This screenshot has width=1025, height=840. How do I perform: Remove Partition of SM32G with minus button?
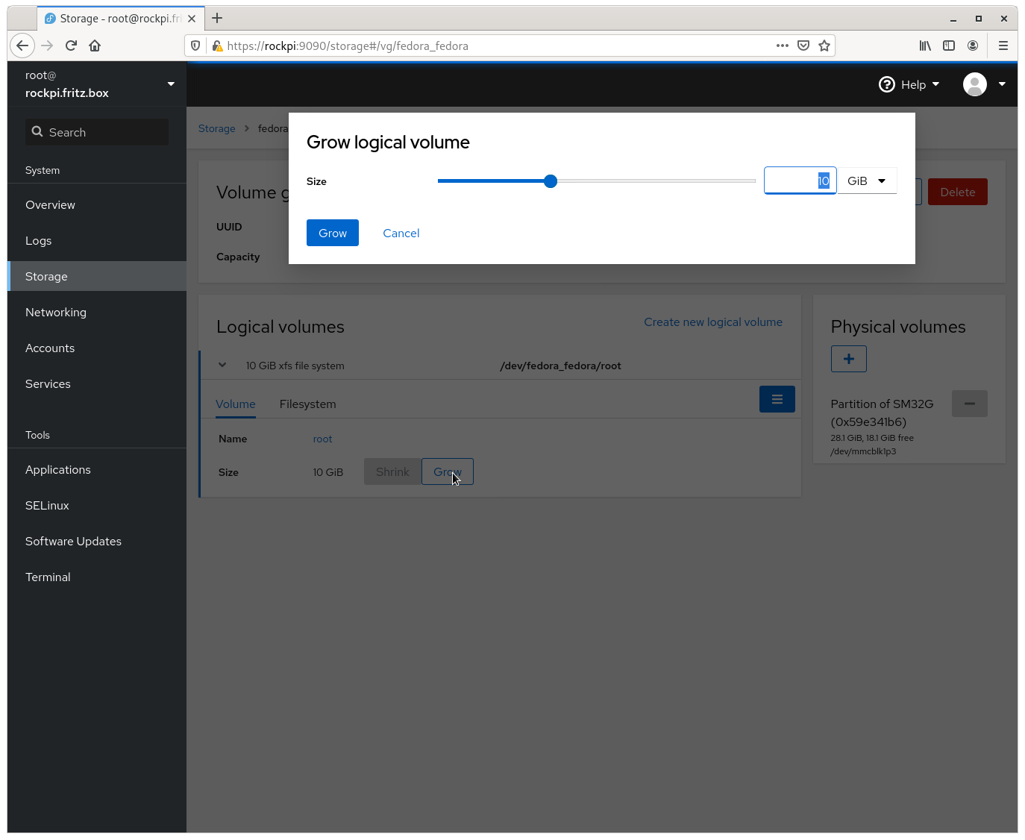click(x=970, y=404)
